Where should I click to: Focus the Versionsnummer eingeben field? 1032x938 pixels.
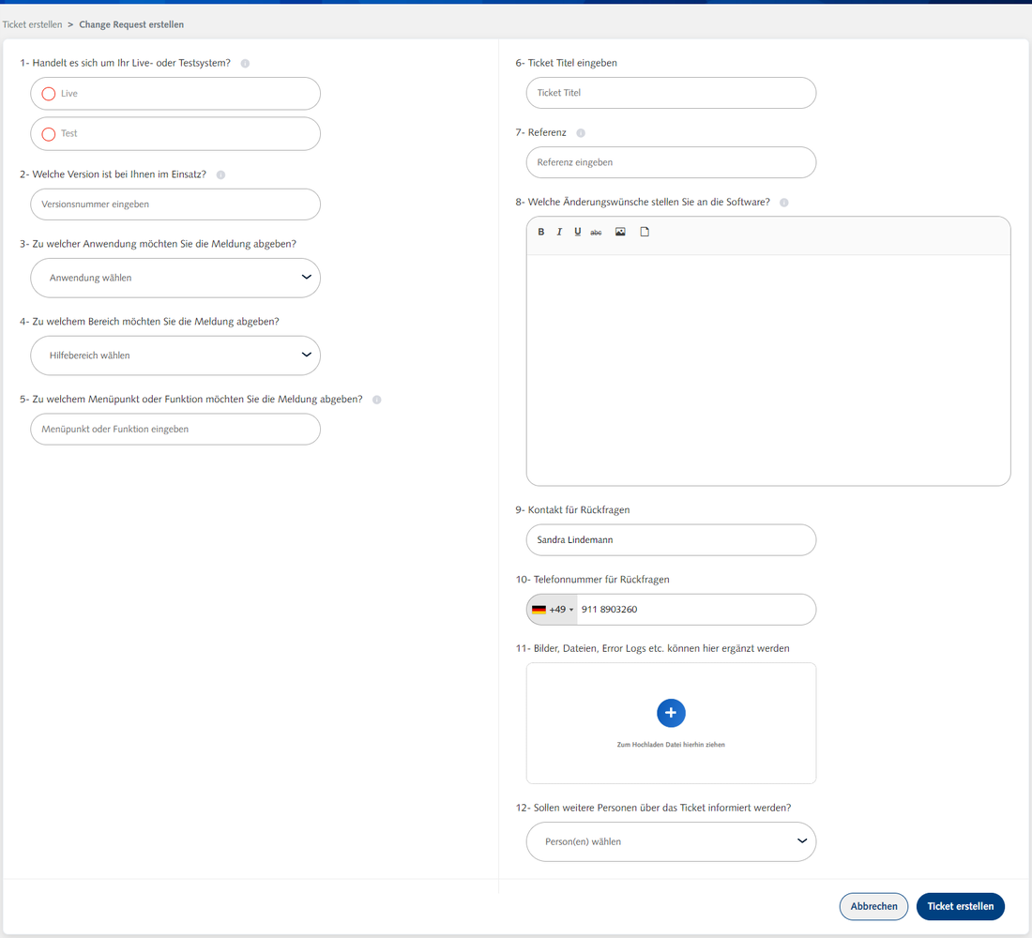(x=175, y=204)
